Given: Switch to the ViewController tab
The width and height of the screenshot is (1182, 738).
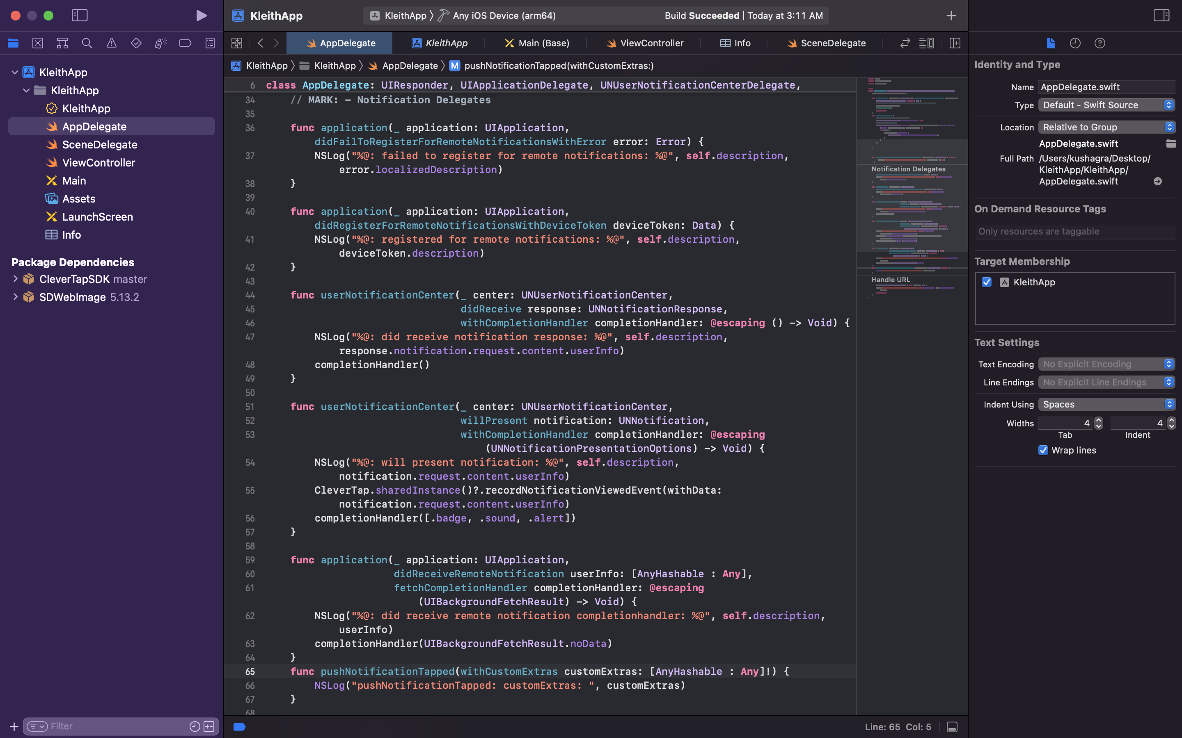Looking at the screenshot, I should [x=644, y=43].
